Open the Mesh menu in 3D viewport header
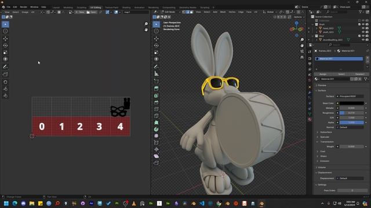Image resolution: width=371 pixels, height=208 pixels. click(223, 12)
